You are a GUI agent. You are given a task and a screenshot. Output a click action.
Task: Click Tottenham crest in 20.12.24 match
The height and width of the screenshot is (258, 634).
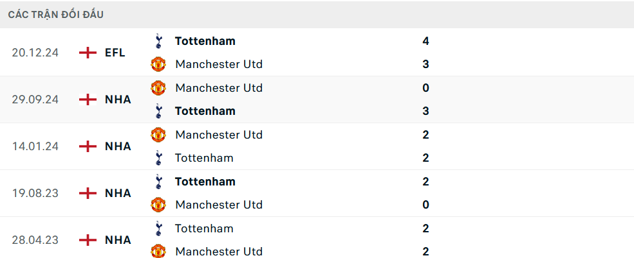click(x=158, y=41)
